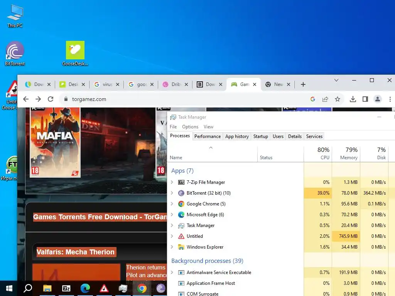The image size is (395, 296).
Task: Open Task Manager taskbar icon
Action: tap(123, 288)
